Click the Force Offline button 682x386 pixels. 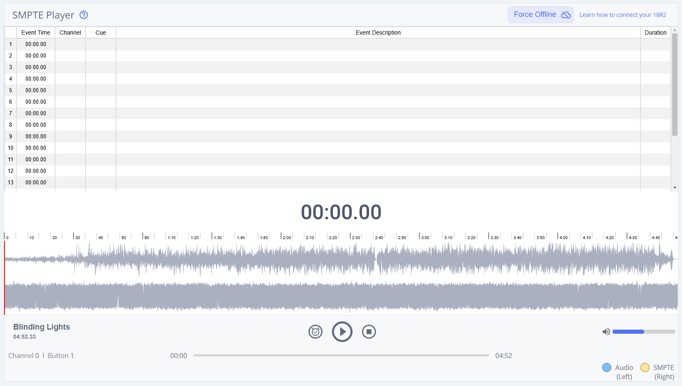540,15
